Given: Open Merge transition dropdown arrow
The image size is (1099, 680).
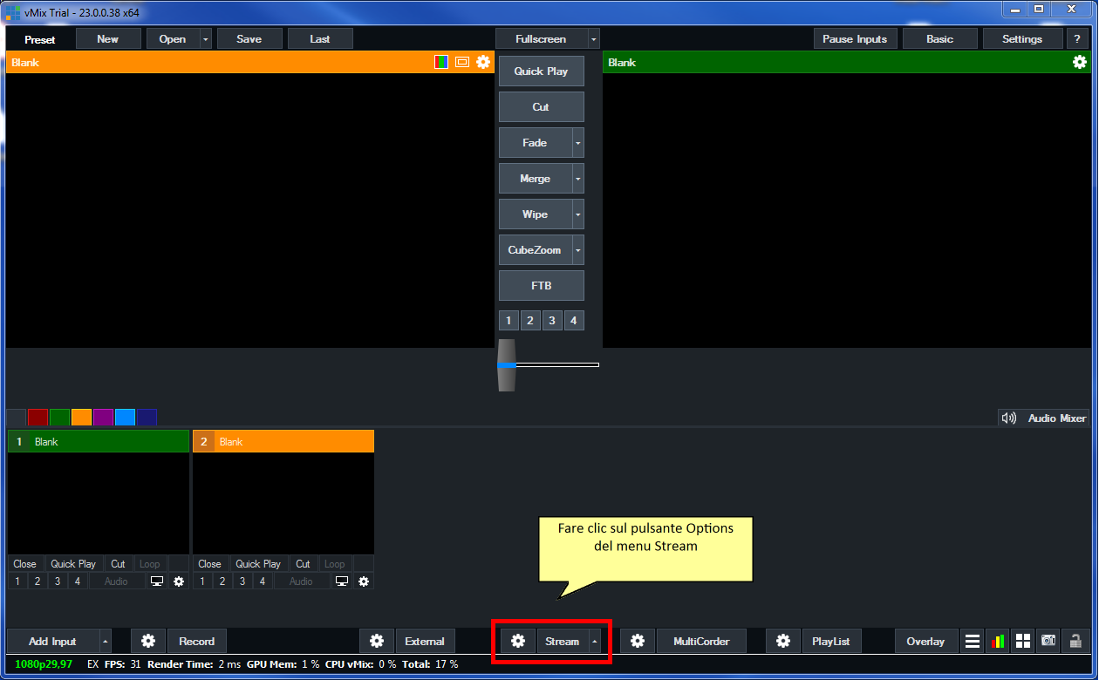Looking at the screenshot, I should [577, 179].
